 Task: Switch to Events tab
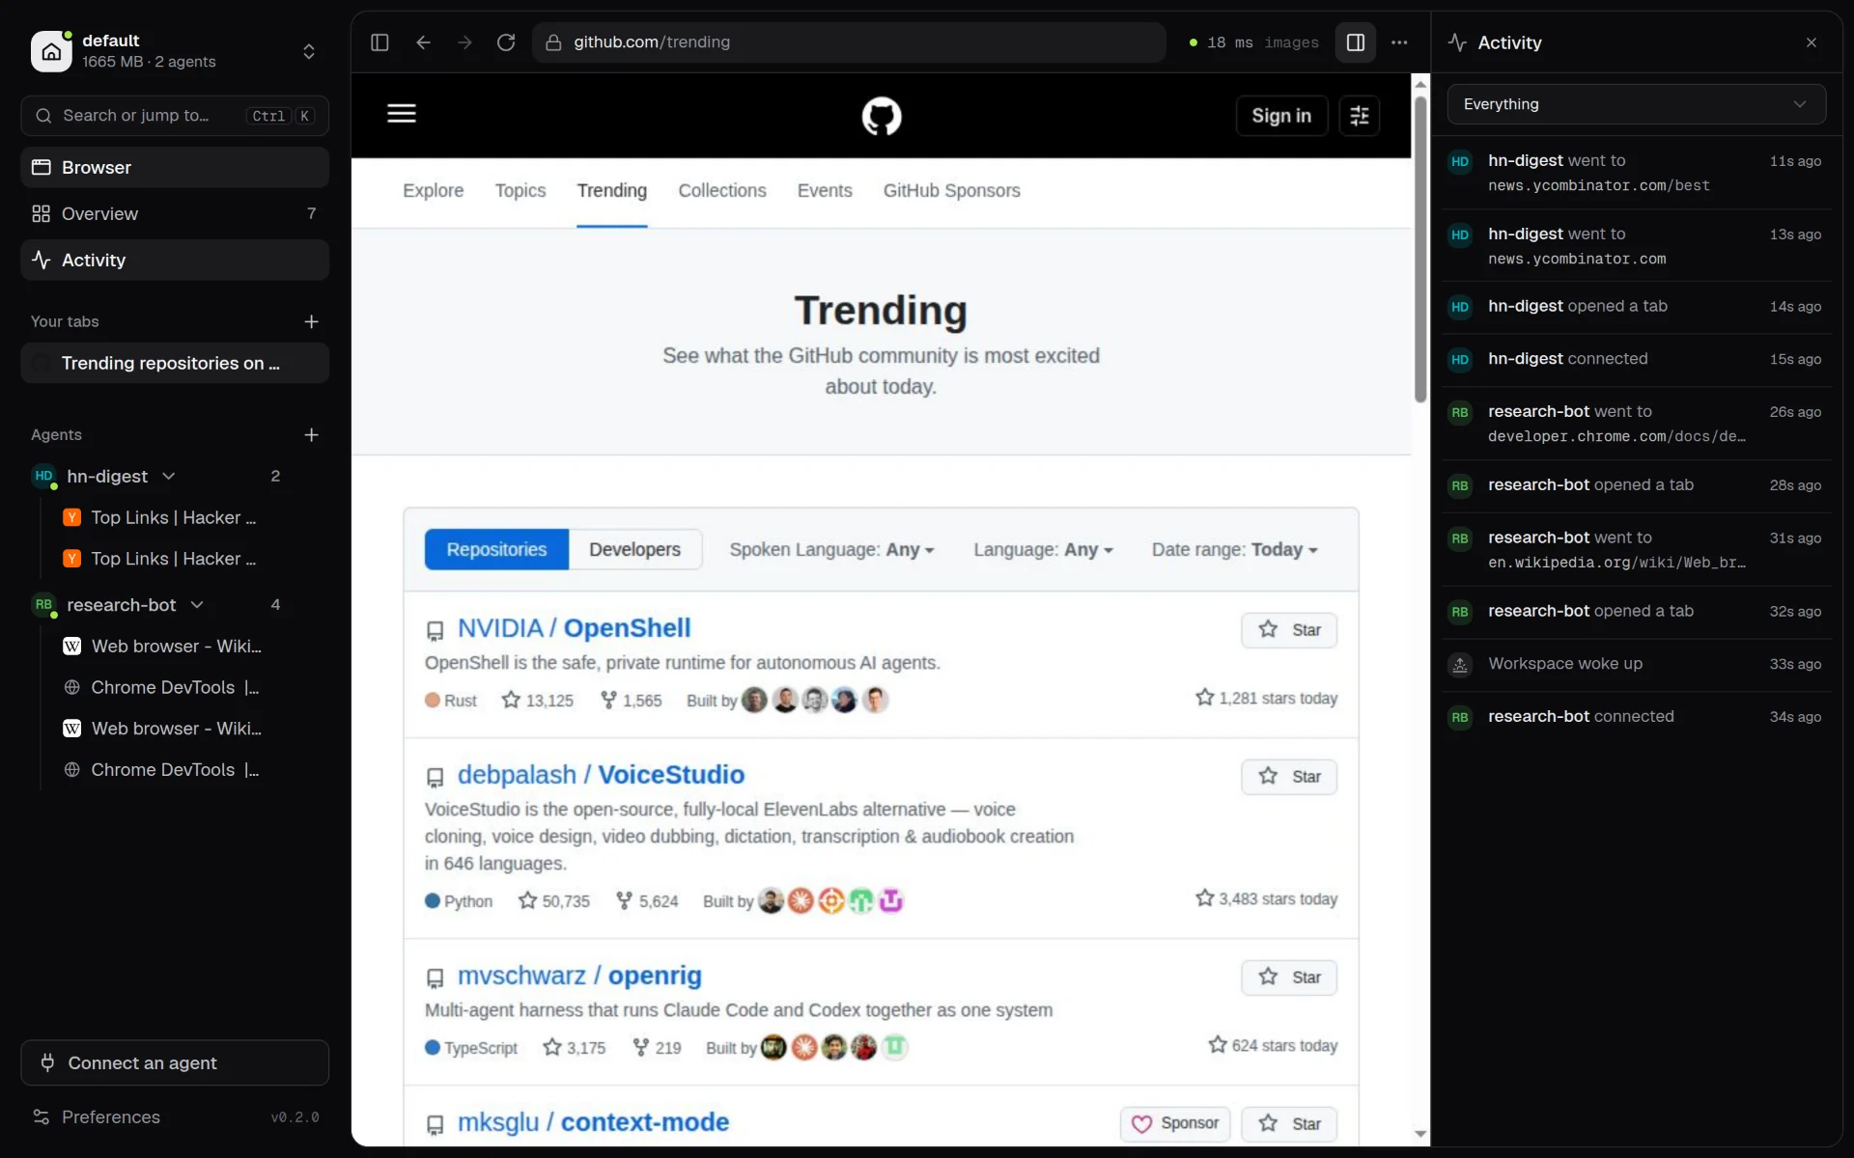pyautogui.click(x=825, y=191)
